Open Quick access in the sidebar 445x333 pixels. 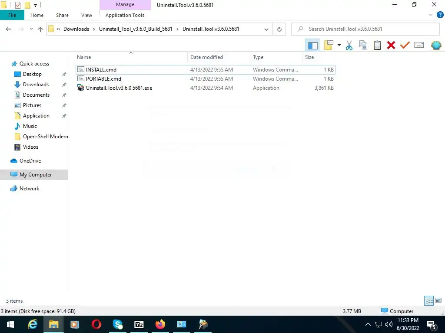coord(34,64)
